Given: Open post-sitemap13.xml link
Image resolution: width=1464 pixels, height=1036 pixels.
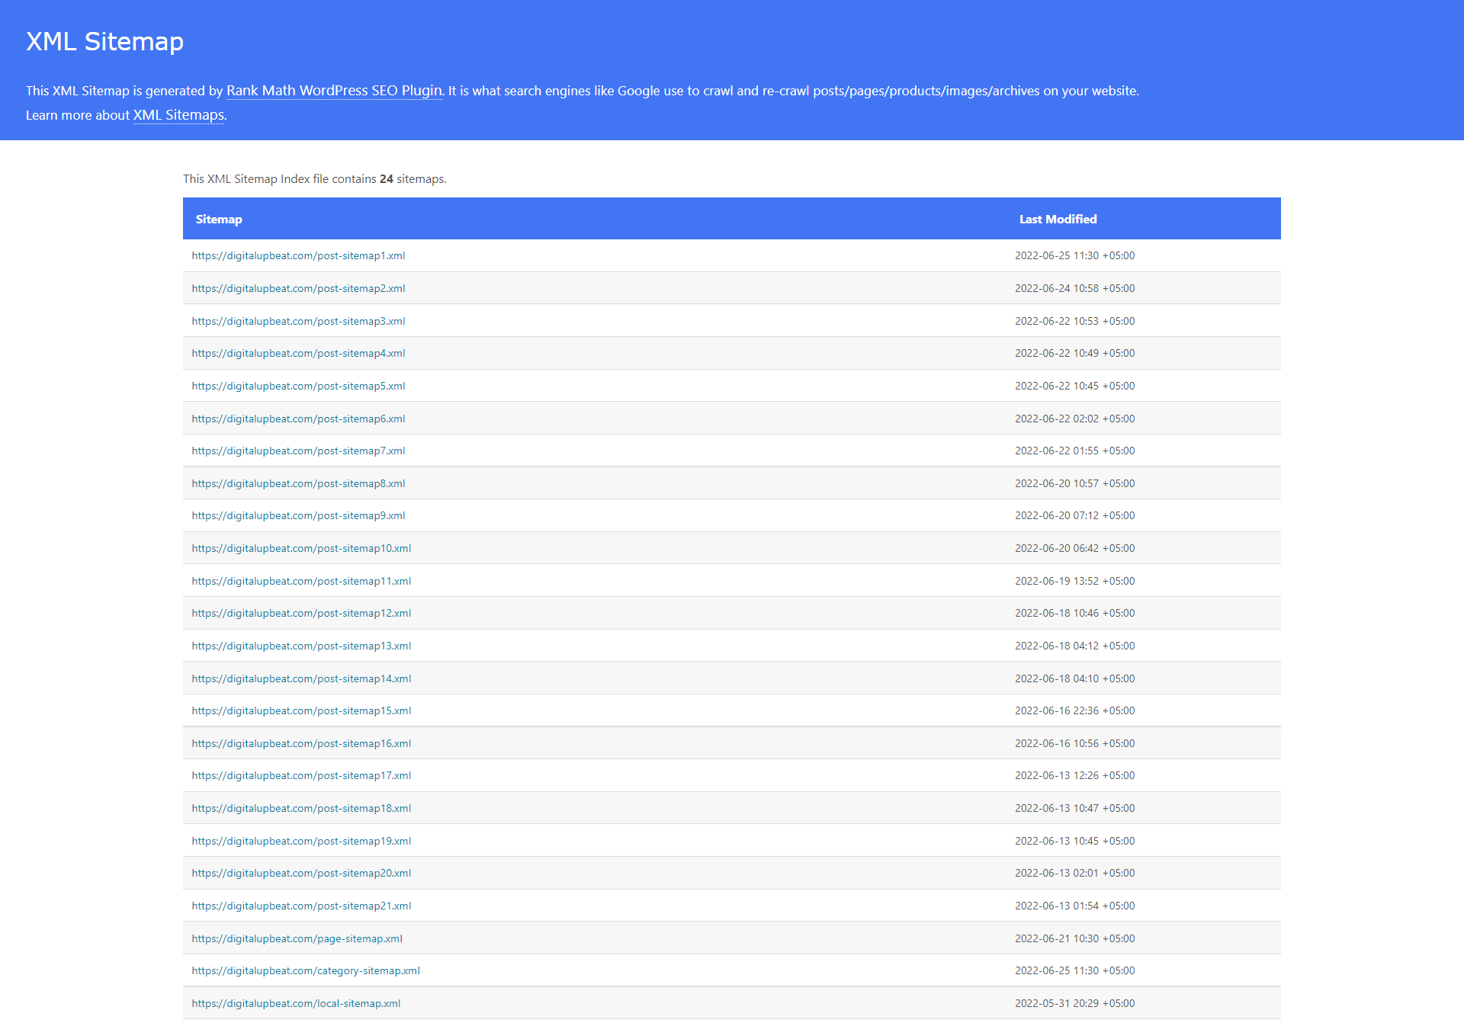Looking at the screenshot, I should click(301, 646).
